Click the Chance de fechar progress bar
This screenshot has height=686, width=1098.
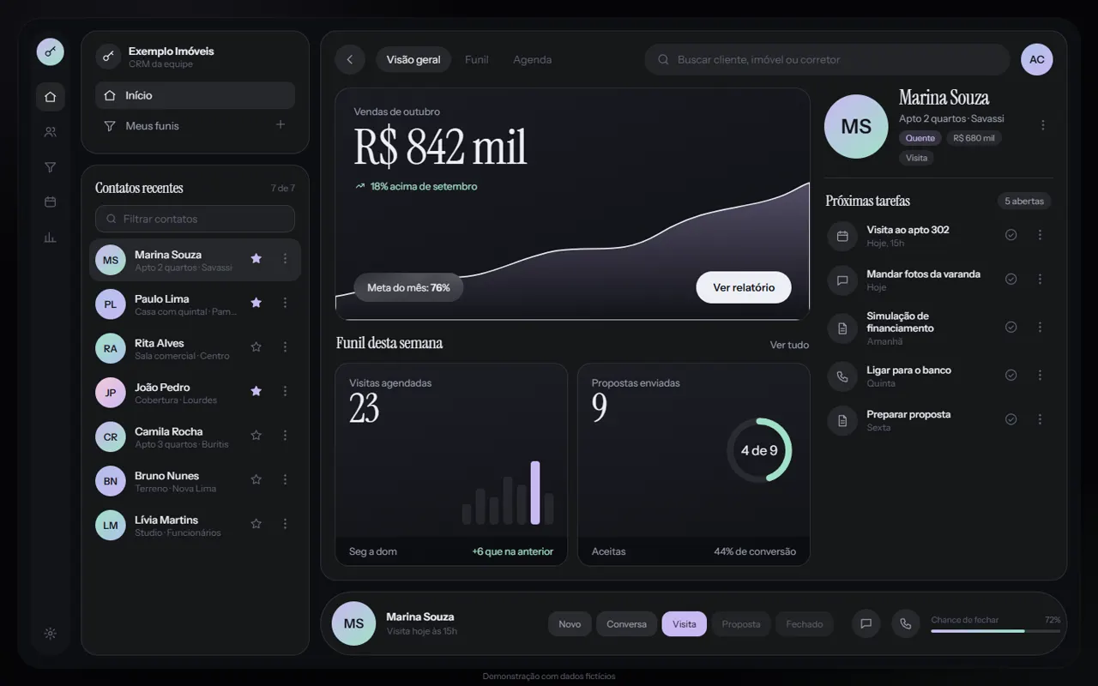(996, 631)
